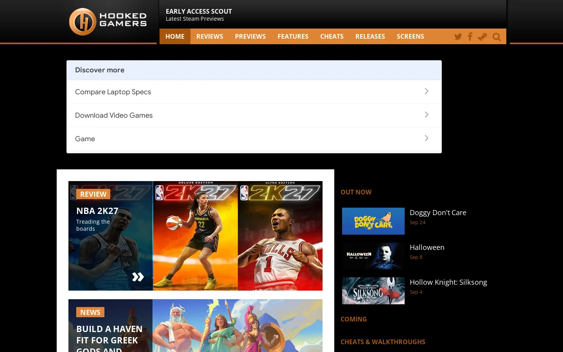Select the Download Video Games text
Image resolution: width=563 pixels, height=352 pixels.
[x=114, y=115]
